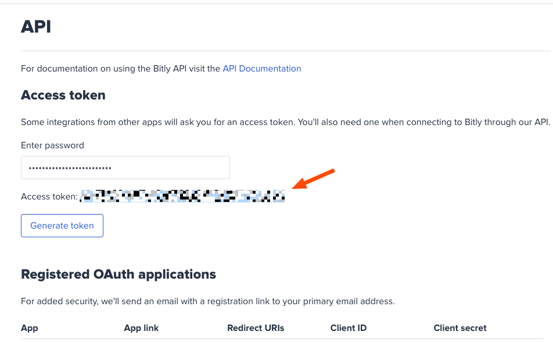Click the Generate token button

[62, 226]
